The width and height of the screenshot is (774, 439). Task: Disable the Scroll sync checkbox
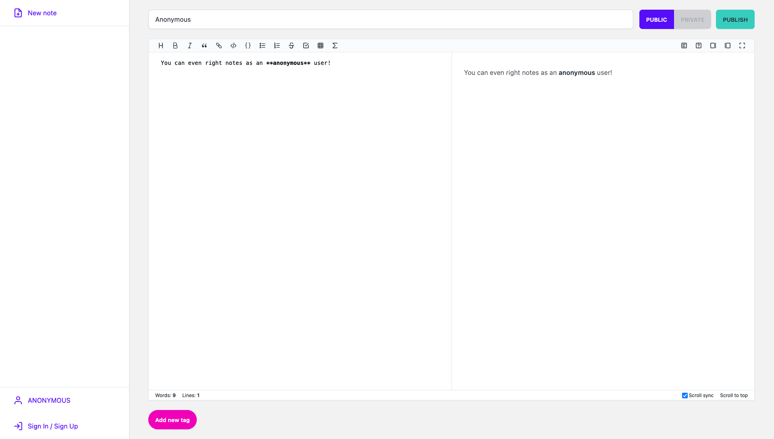coord(685,395)
